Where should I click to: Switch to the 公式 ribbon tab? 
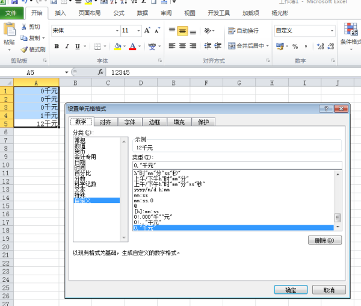click(x=119, y=13)
